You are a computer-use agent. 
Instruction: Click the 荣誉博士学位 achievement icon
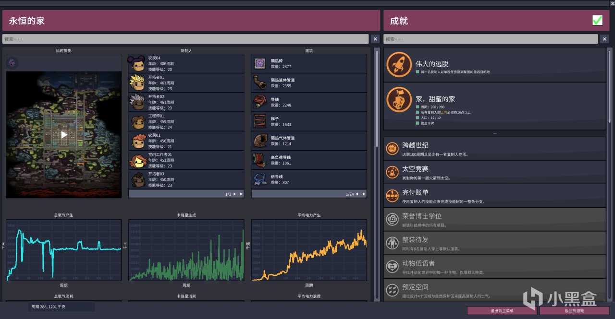(393, 219)
